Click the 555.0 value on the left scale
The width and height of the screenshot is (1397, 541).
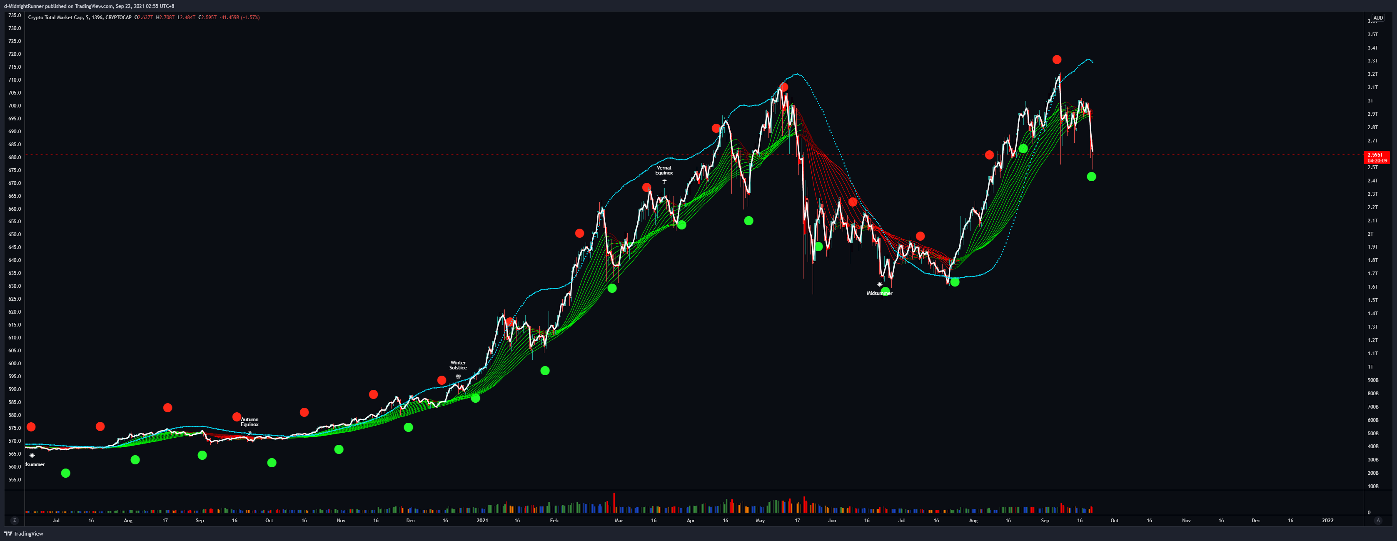(15, 480)
